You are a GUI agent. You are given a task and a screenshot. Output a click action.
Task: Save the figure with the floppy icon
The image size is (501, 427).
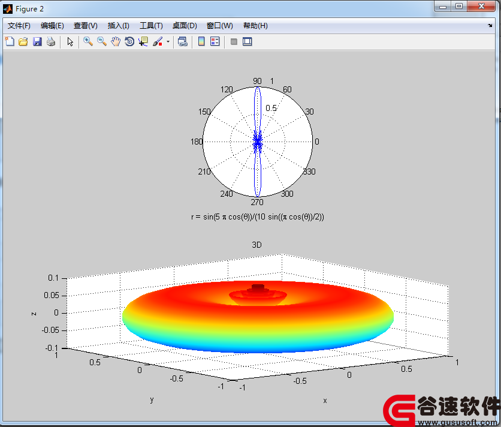tap(37, 41)
